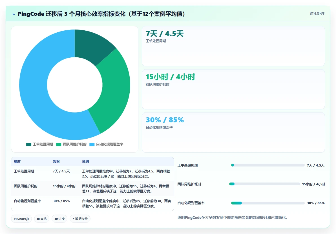Screen dimensions: 336x234
Task: Click the 7天 / 4.5天 progress value
Action: (x=316, y=165)
